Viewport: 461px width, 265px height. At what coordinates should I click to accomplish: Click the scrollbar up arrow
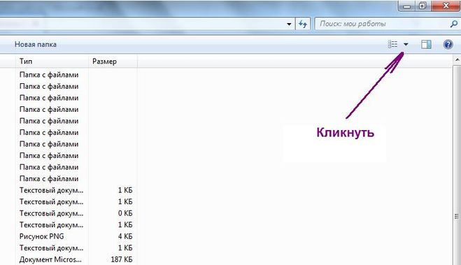(458, 59)
